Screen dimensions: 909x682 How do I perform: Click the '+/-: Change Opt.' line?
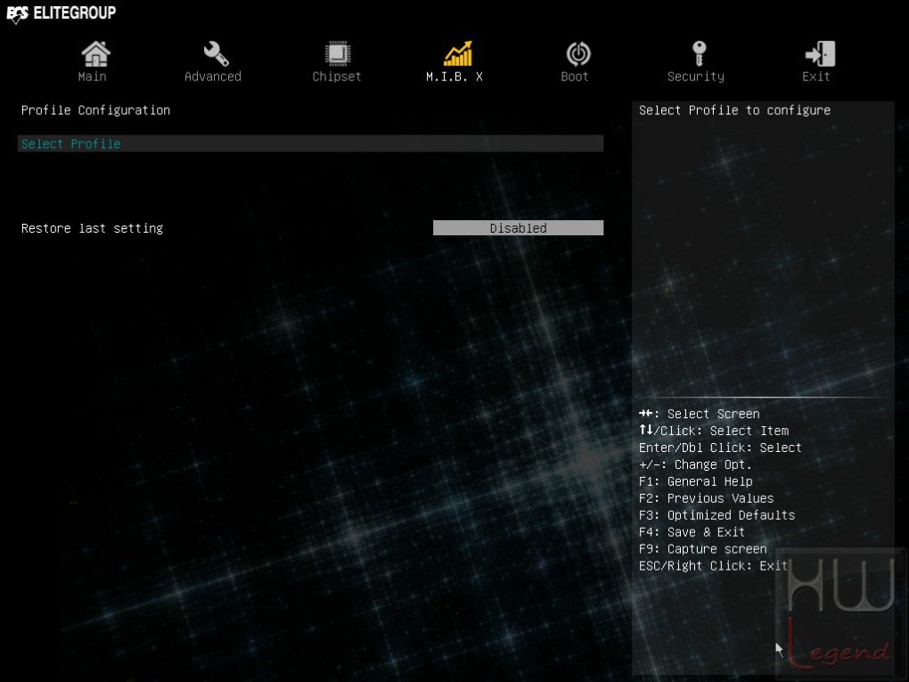[695, 464]
